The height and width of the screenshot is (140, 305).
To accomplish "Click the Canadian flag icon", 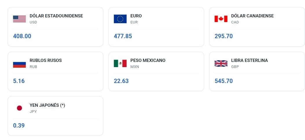I will point(221,19).
